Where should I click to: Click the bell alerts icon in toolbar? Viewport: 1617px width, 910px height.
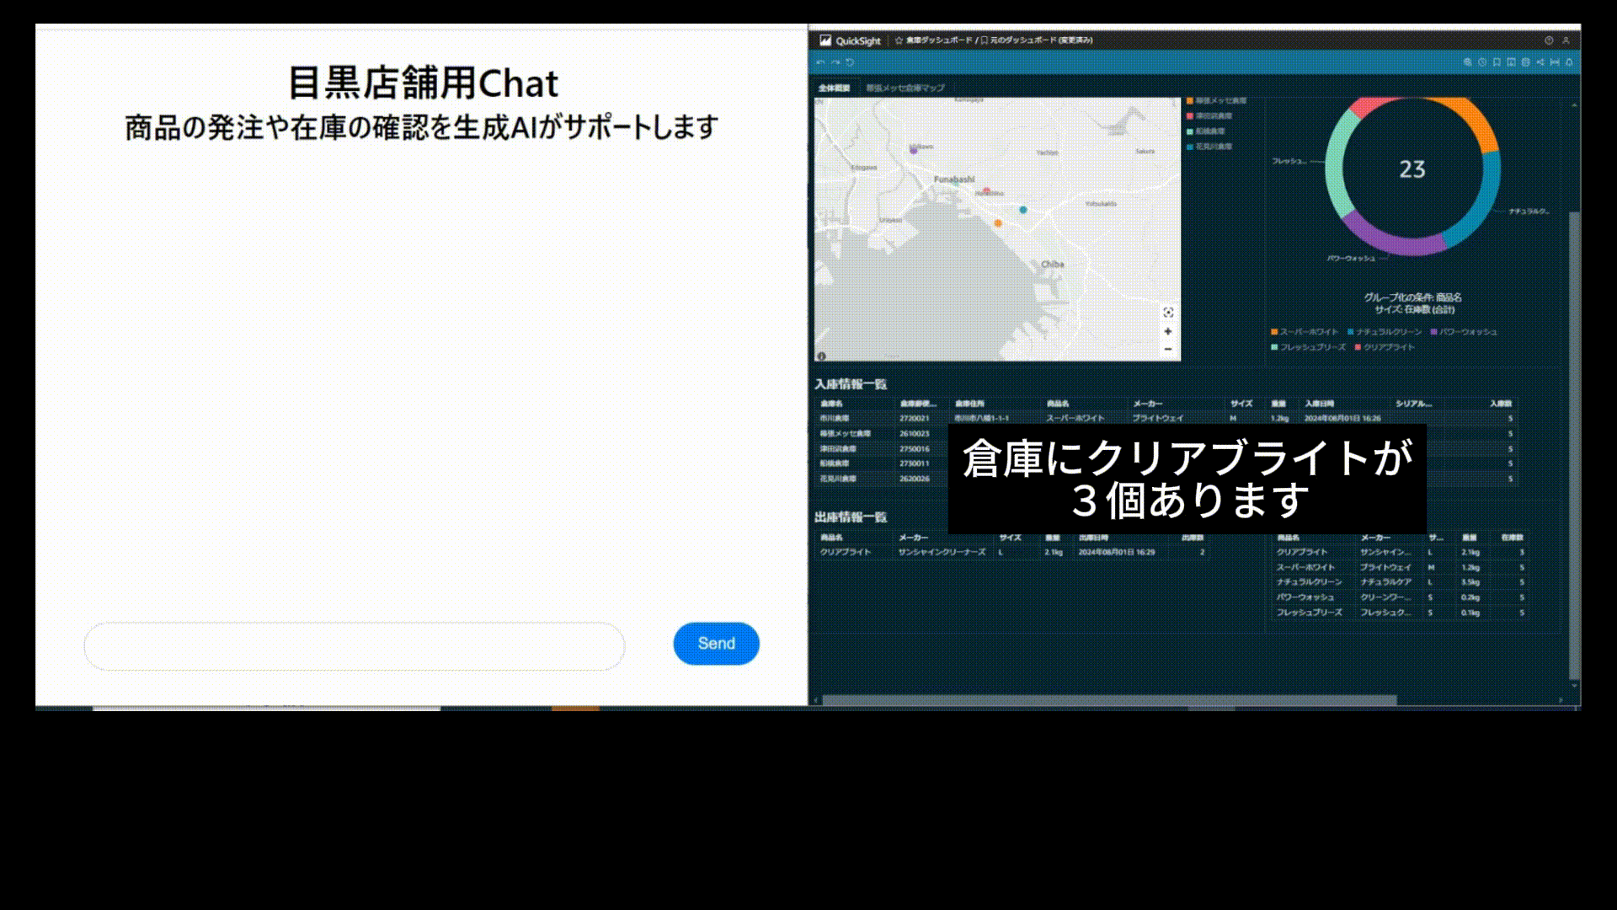[1569, 62]
